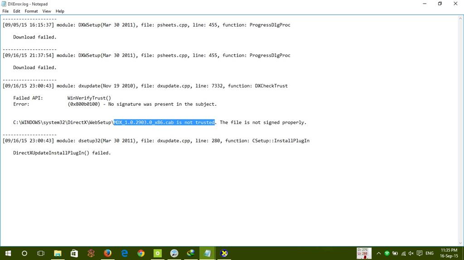464x260 pixels.
Task: Open the File menu
Action: 5,11
